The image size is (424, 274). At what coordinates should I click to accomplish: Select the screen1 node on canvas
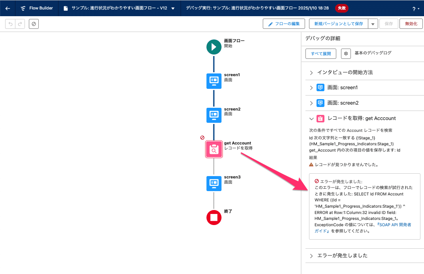click(214, 81)
